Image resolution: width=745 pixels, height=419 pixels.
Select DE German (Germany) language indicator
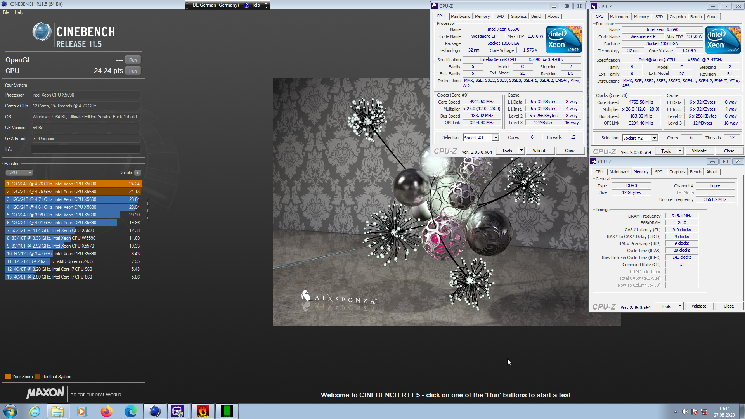216,5
